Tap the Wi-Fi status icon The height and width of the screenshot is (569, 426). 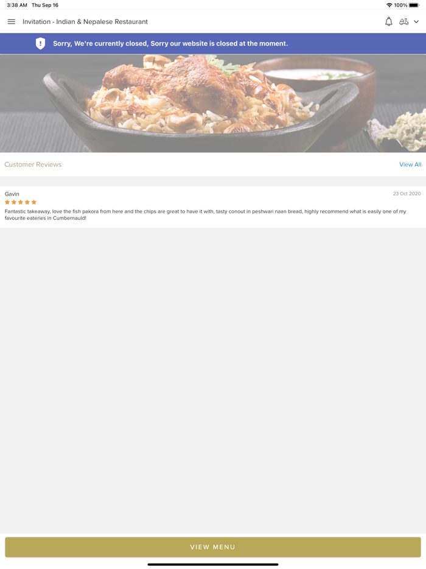click(x=389, y=5)
